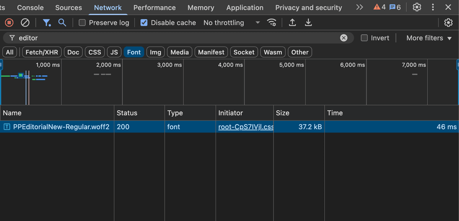Click the issues count 6 badge
Image resolution: width=459 pixels, height=221 pixels.
395,7
